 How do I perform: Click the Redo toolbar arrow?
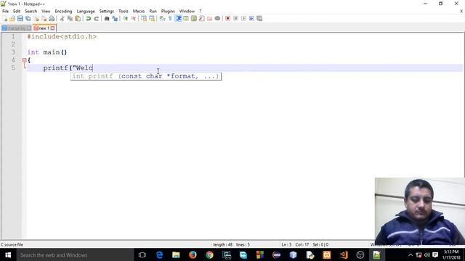click(97, 19)
